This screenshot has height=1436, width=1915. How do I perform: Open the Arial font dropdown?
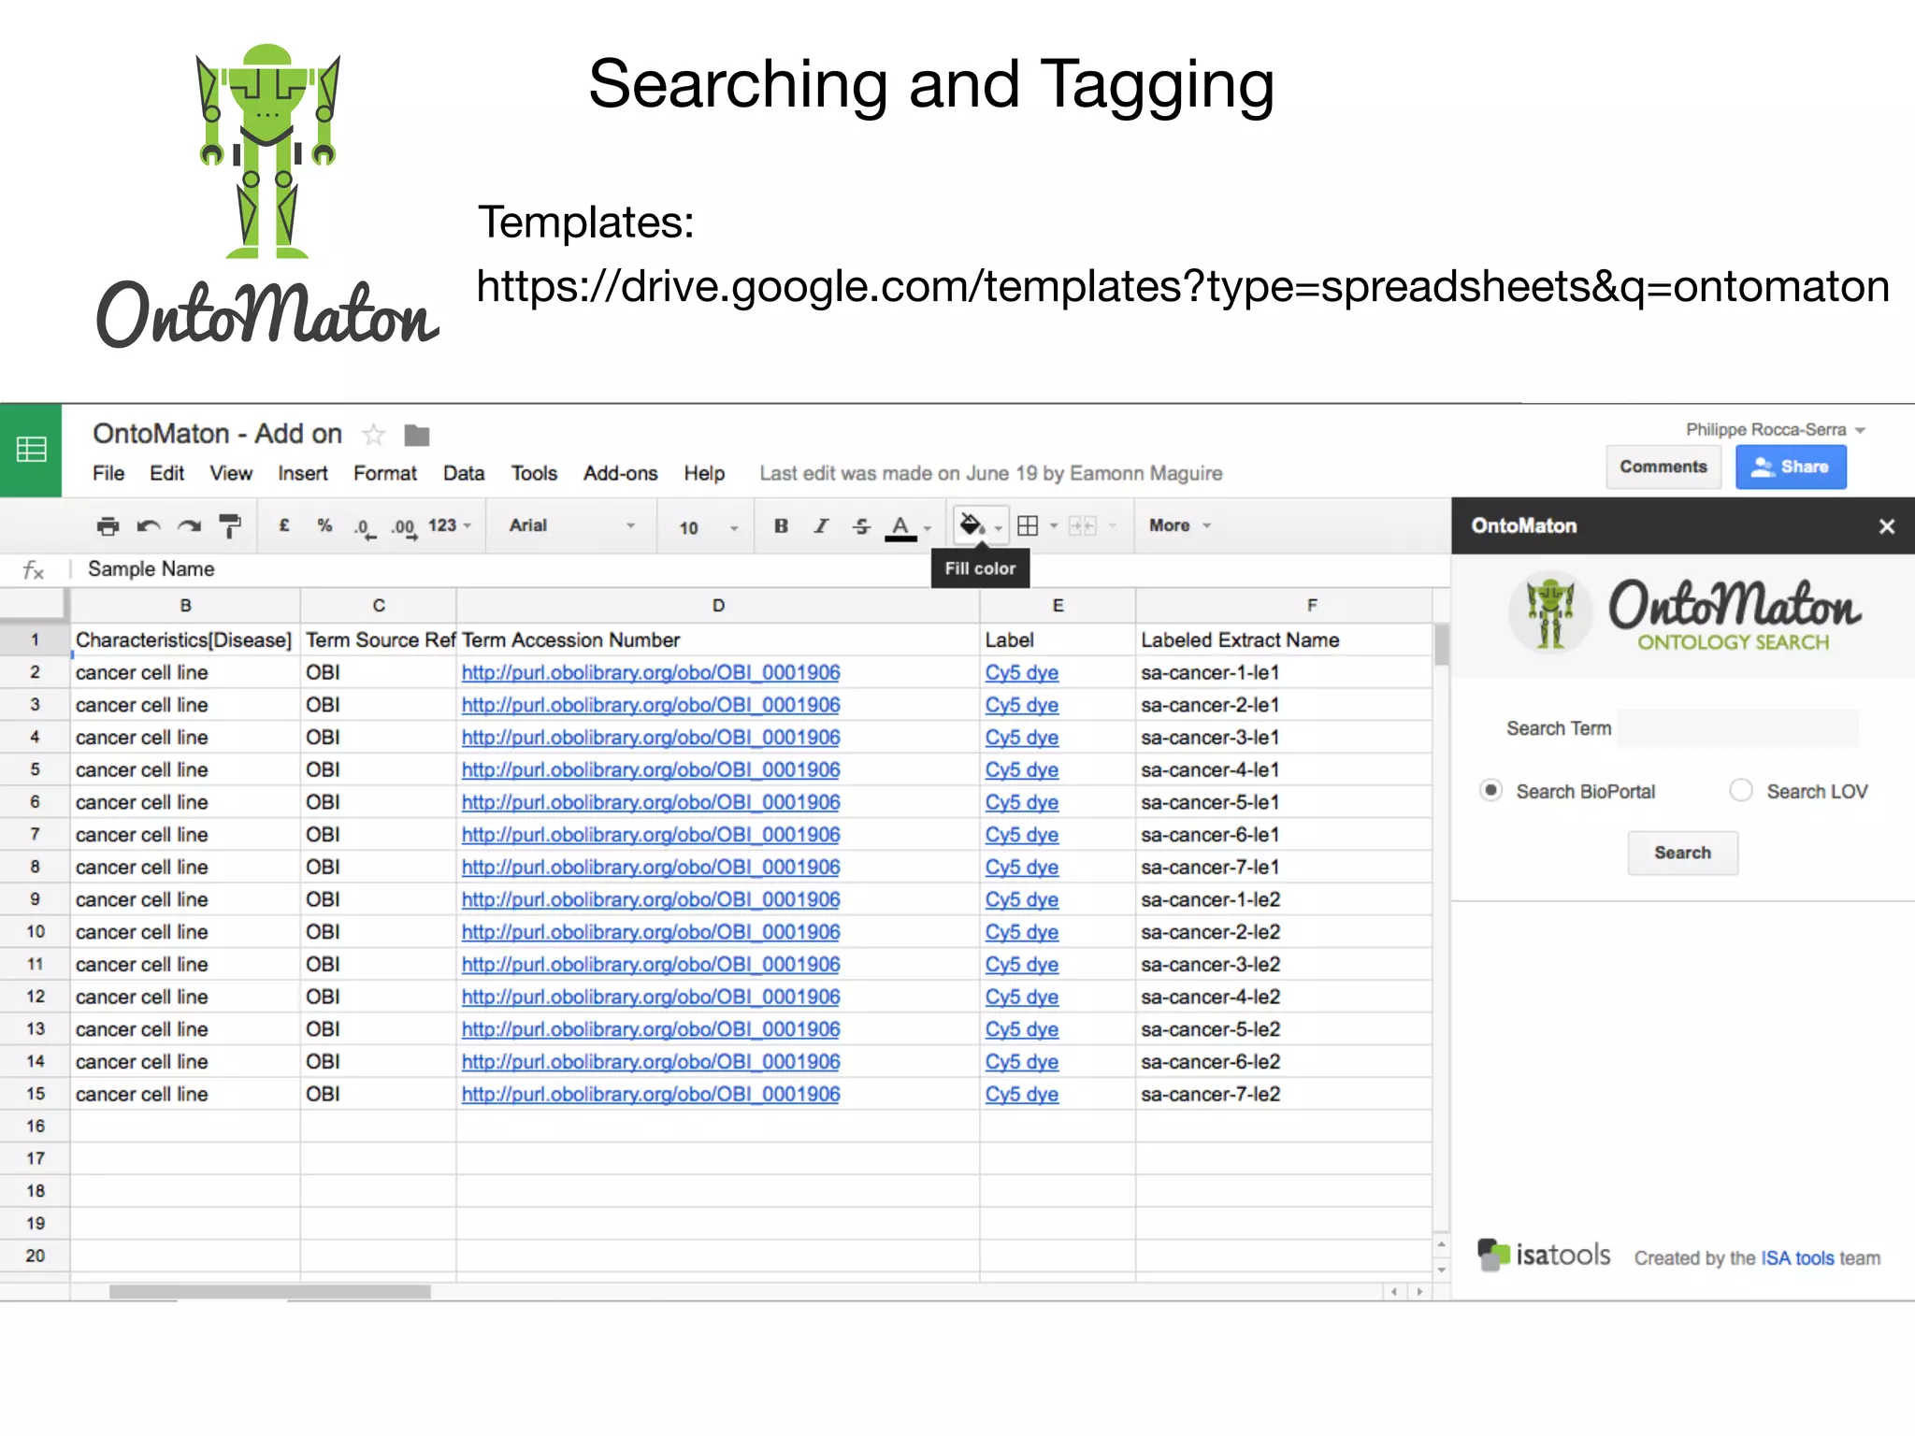(571, 525)
